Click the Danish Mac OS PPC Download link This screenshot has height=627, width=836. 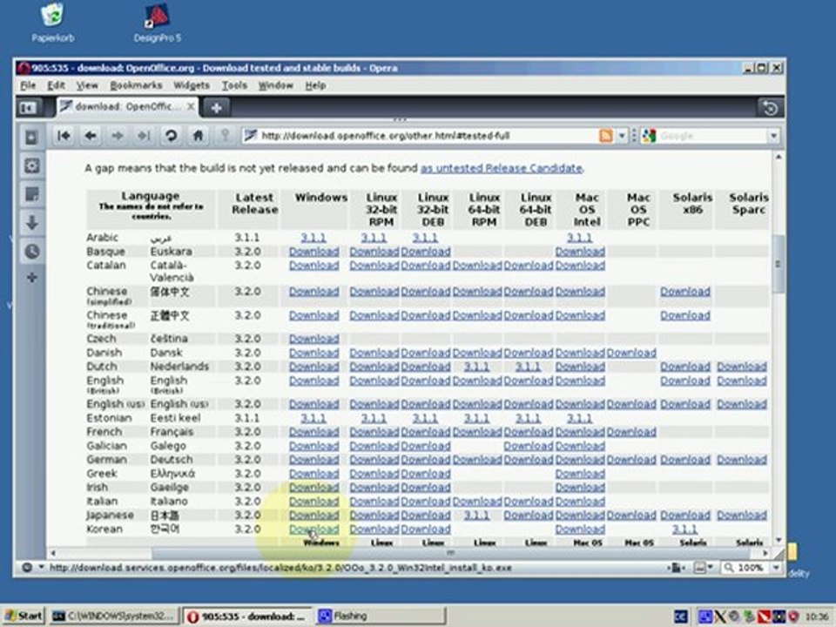(631, 353)
